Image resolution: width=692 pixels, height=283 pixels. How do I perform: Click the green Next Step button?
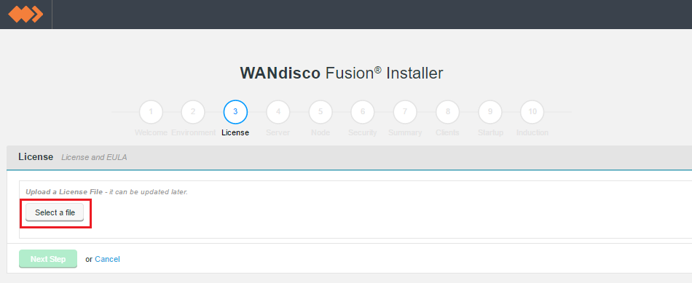(48, 259)
